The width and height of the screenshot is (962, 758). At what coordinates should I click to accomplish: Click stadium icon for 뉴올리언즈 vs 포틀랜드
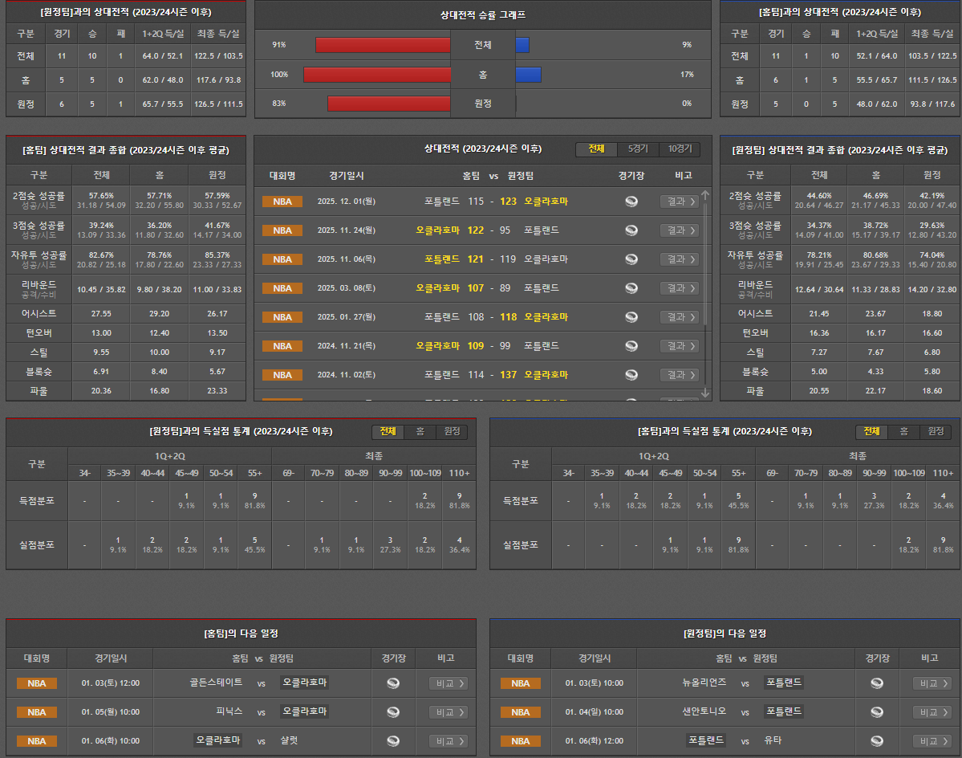tap(877, 683)
